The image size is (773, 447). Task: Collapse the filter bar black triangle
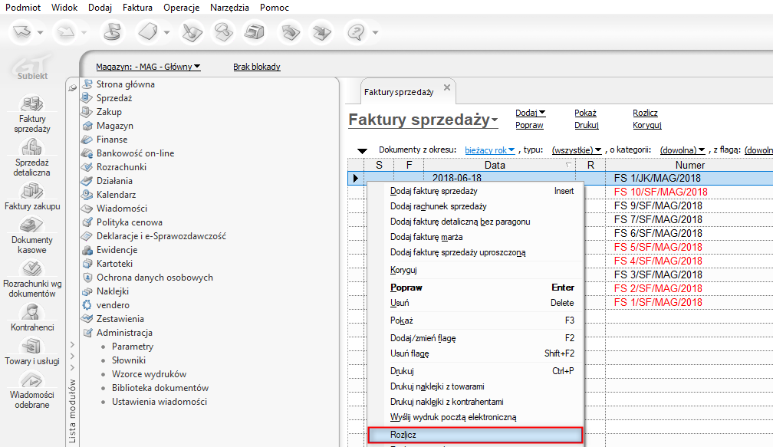point(362,151)
